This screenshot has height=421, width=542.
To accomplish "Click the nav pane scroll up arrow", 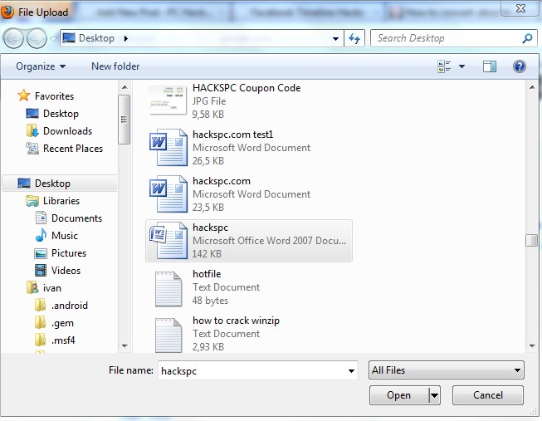I will pos(125,87).
